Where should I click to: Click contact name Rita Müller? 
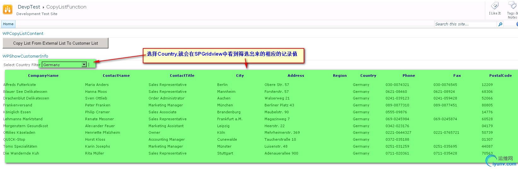click(x=95, y=153)
